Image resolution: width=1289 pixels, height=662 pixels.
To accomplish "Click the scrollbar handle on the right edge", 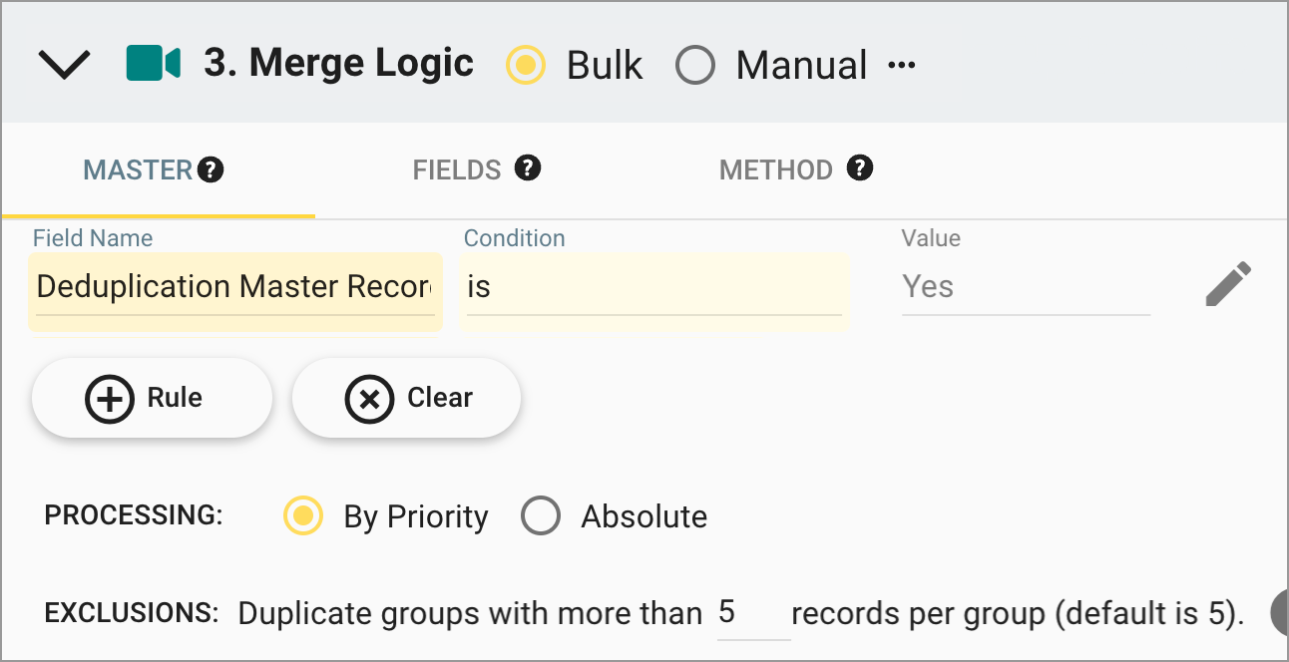I will pyautogui.click(x=1281, y=612).
